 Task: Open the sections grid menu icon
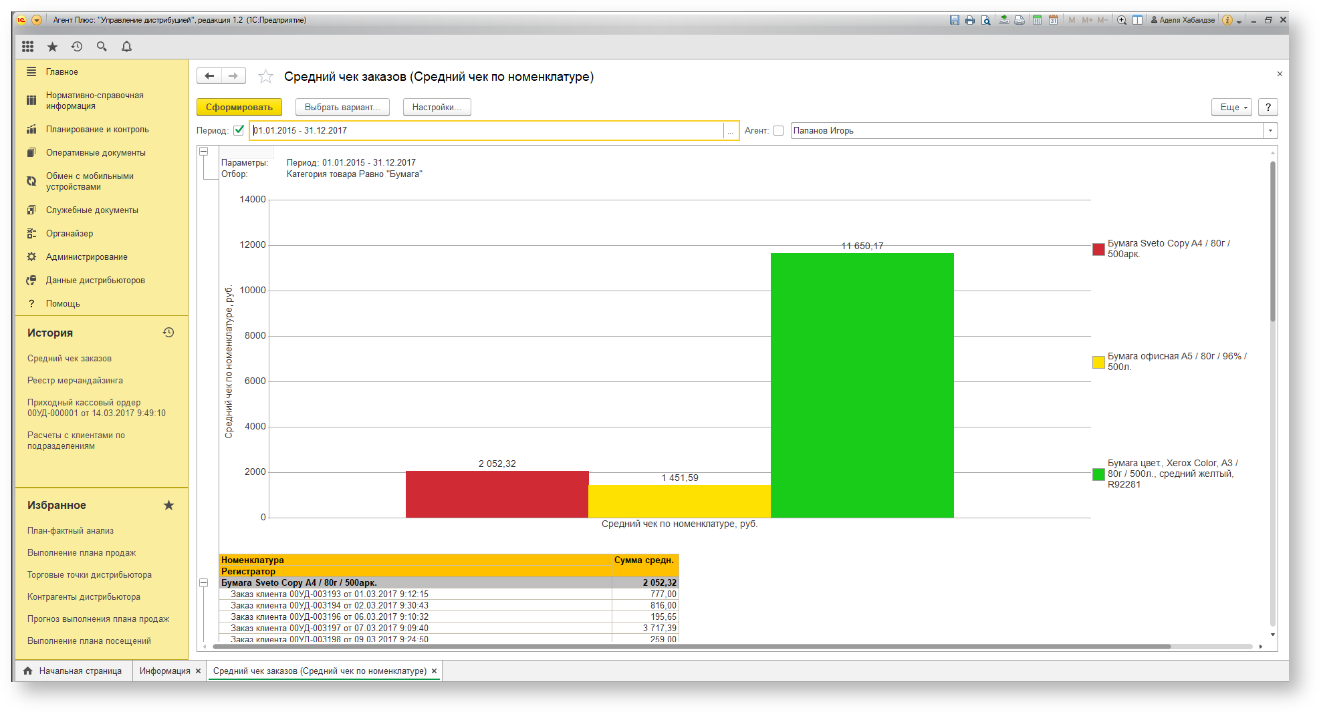click(x=27, y=46)
